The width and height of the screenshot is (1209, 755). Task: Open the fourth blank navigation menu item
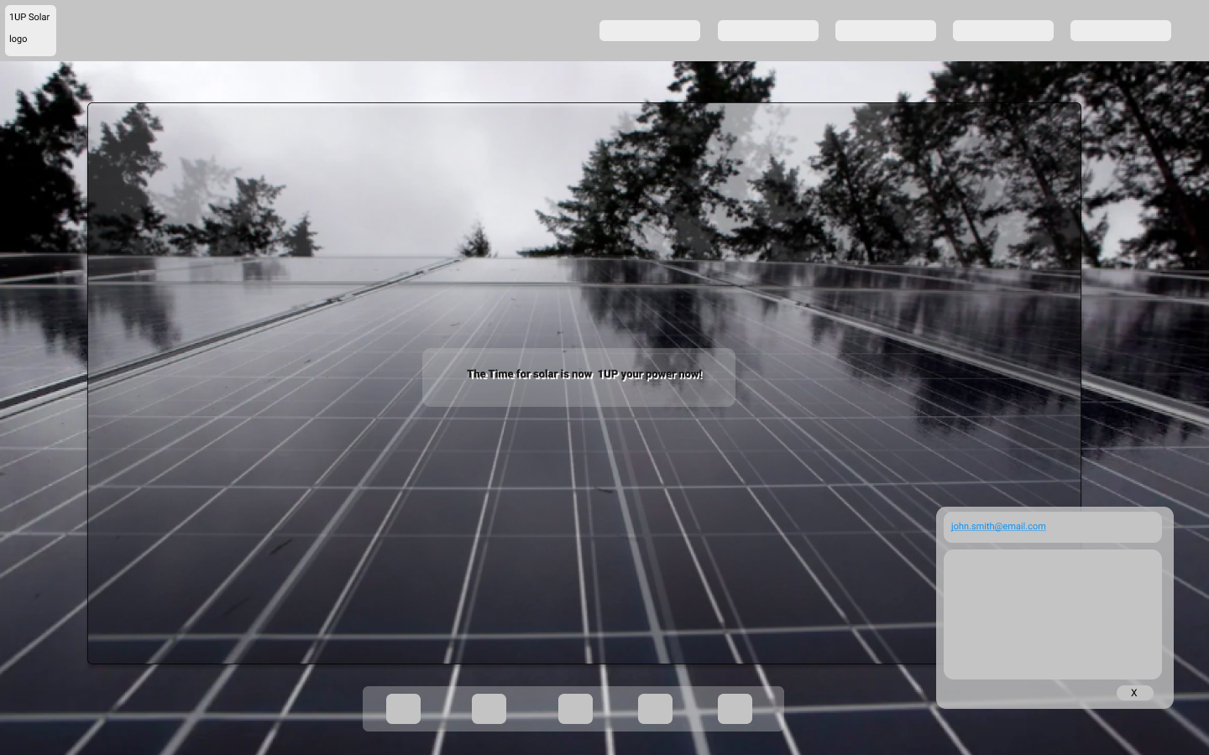click(x=1003, y=31)
